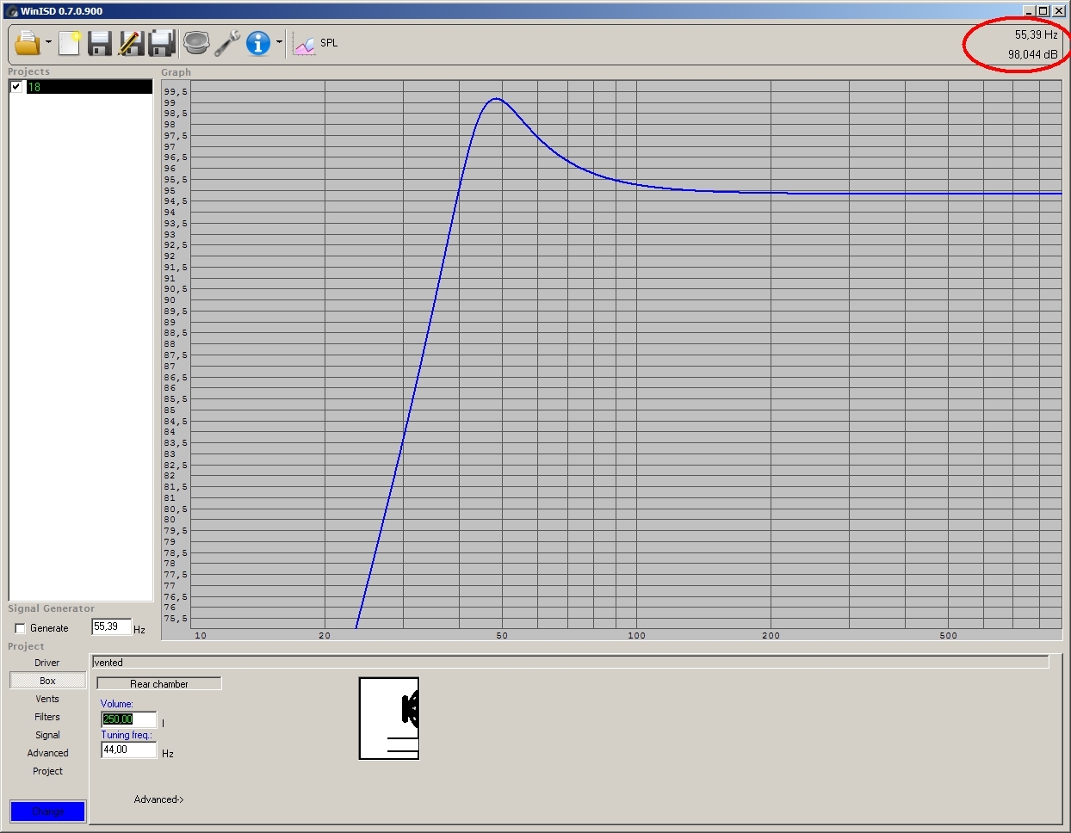Expand the dropdown arrow beside the info icon
Viewport: 1071px width, 833px height.
tap(279, 42)
